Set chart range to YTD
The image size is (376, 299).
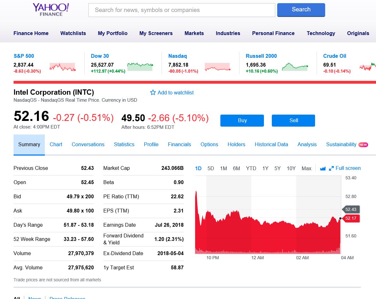251,168
